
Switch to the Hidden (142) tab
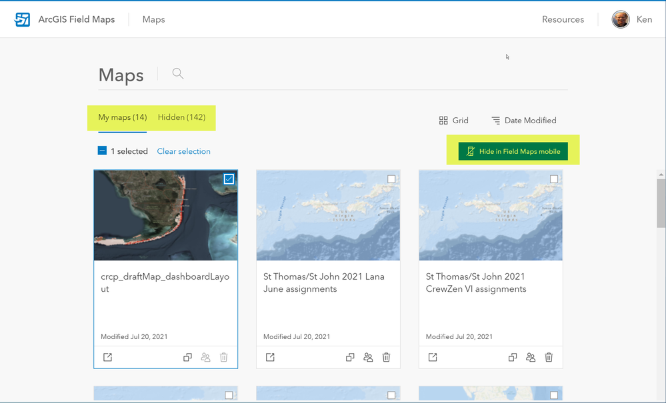pos(182,117)
